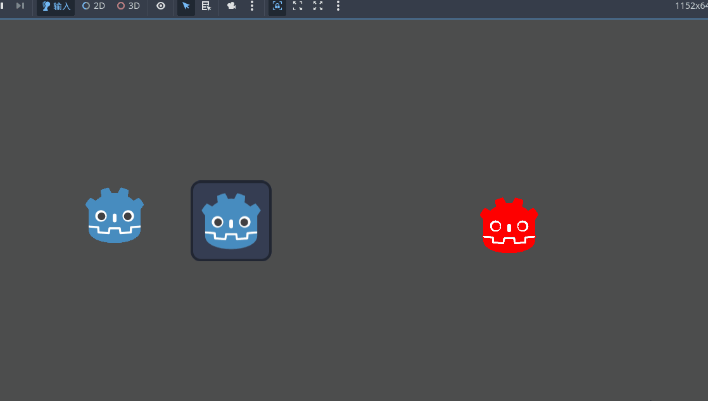Open embed options three-dot menu
The height and width of the screenshot is (401, 708).
click(x=338, y=6)
